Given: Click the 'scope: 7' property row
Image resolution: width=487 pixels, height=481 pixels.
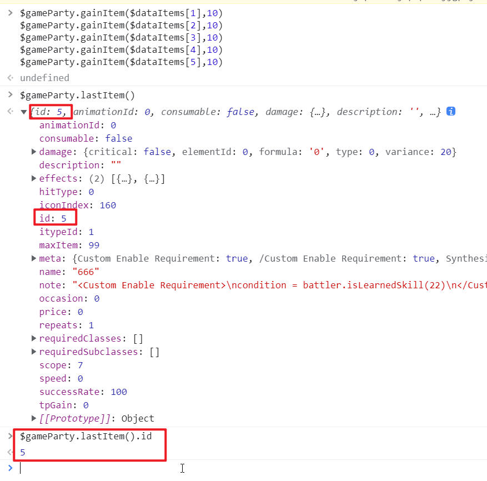Looking at the screenshot, I should pos(61,365).
